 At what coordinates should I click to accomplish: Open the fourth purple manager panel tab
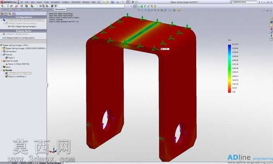14,14
